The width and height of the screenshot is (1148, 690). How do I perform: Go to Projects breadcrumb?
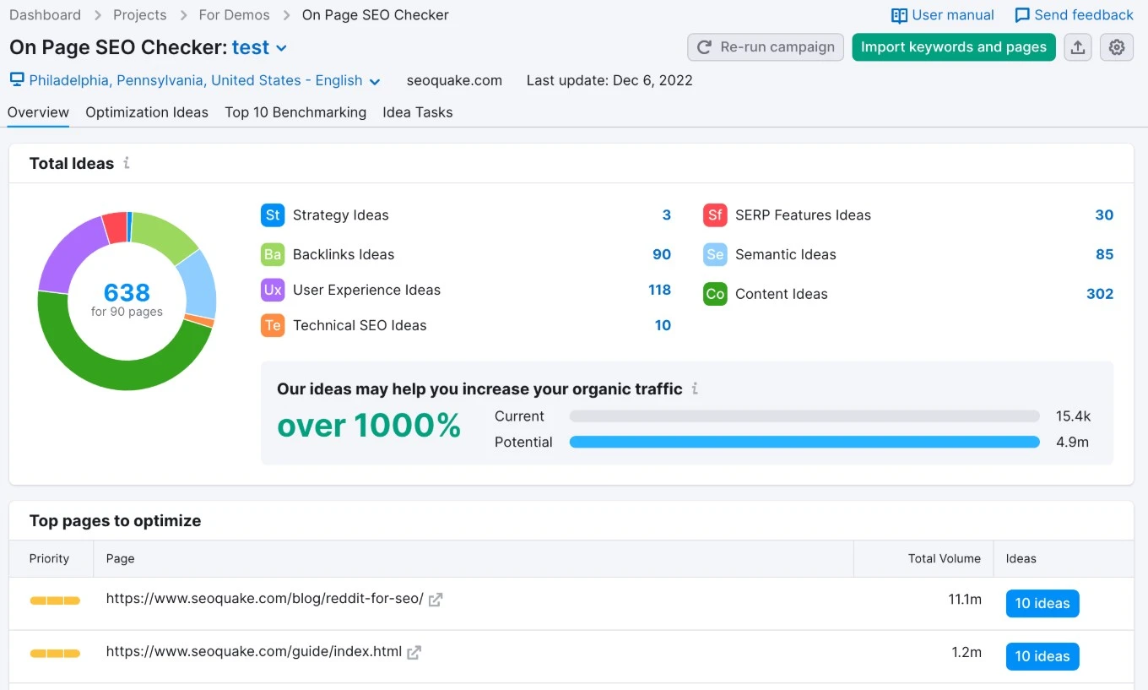tap(140, 15)
